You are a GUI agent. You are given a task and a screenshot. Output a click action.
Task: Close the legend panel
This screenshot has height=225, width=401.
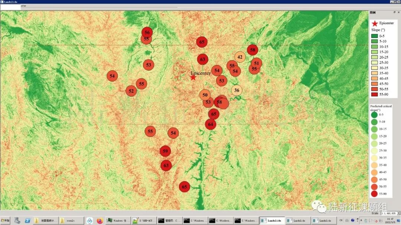click(x=398, y=12)
